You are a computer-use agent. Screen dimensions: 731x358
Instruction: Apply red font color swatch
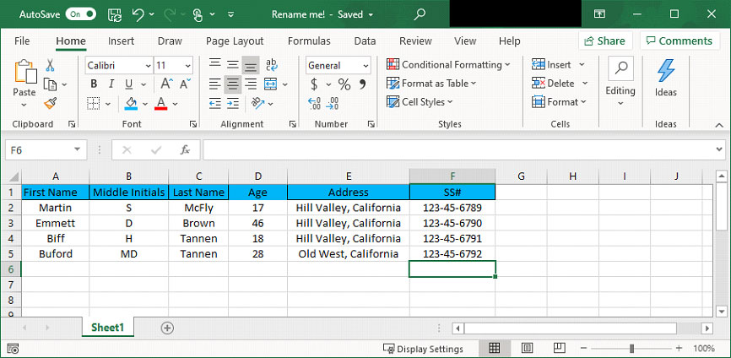(x=161, y=104)
